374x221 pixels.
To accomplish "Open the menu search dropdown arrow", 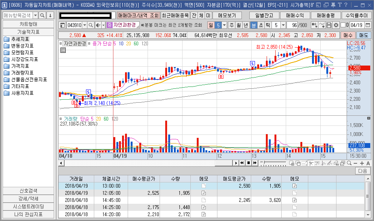I will click(36, 15).
